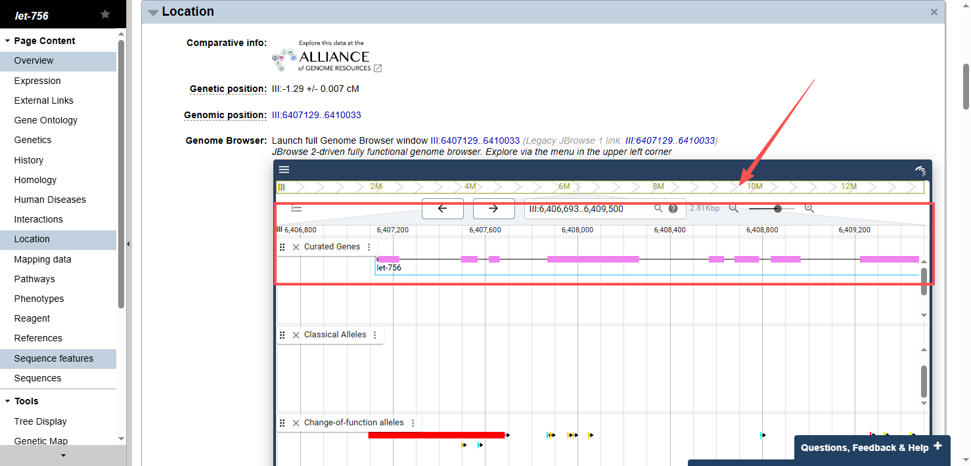Click the search magnifier in location box

click(658, 209)
